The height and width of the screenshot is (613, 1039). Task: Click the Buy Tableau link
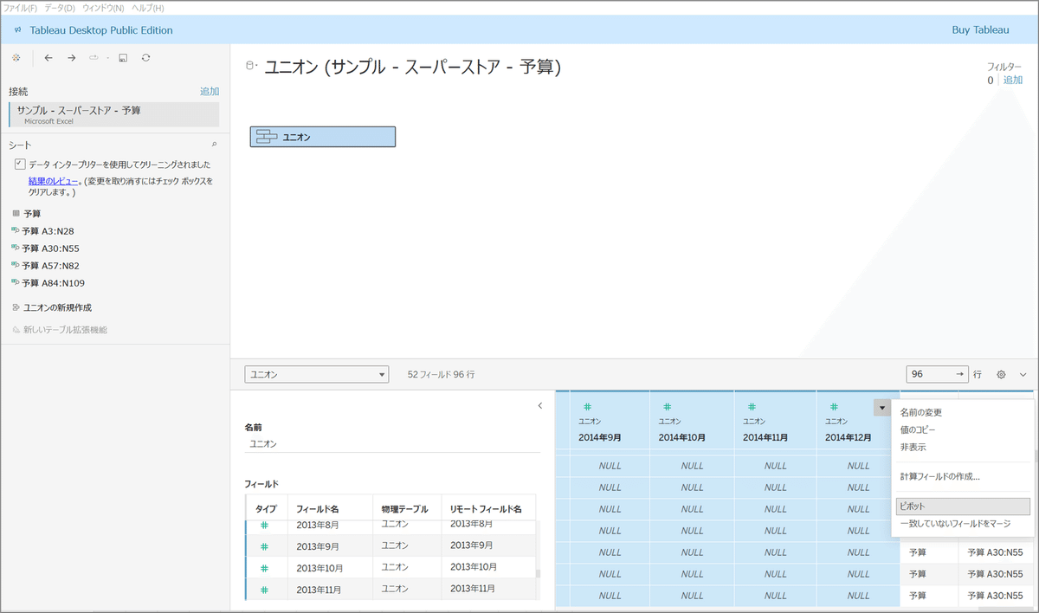980,29
